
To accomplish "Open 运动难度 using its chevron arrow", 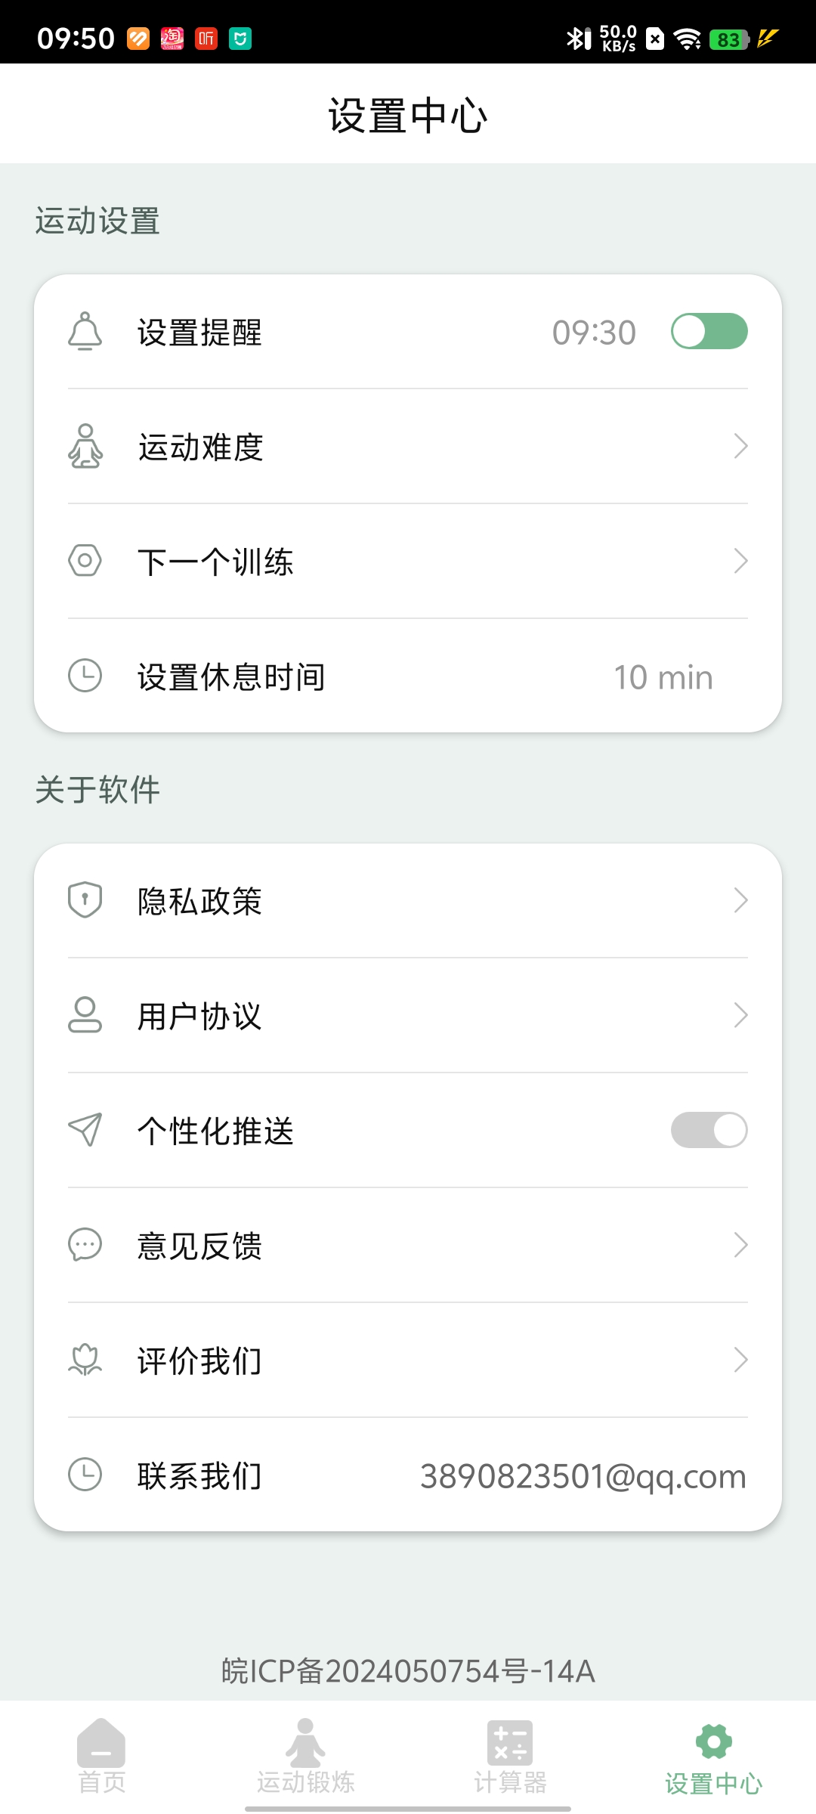I will pos(740,446).
